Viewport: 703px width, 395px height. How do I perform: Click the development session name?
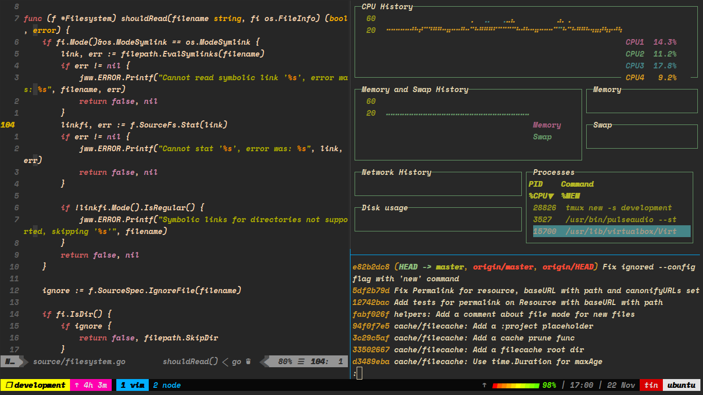coord(40,385)
